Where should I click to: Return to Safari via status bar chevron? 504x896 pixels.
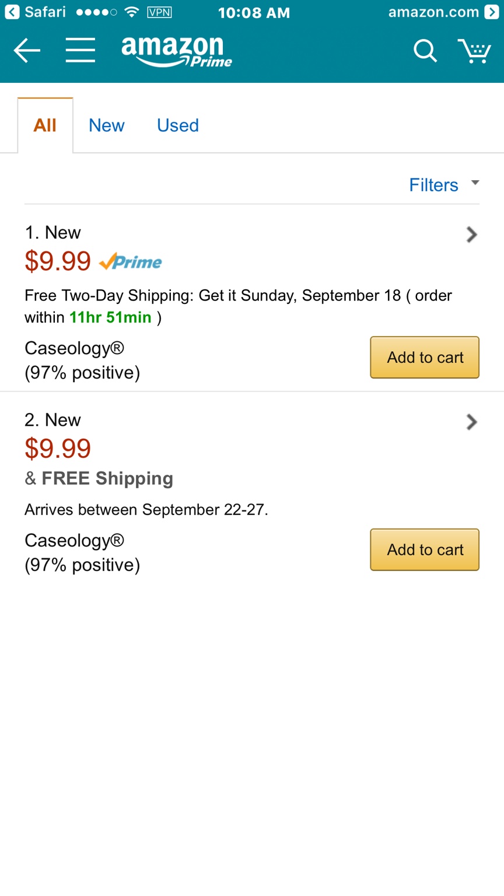click(x=12, y=12)
